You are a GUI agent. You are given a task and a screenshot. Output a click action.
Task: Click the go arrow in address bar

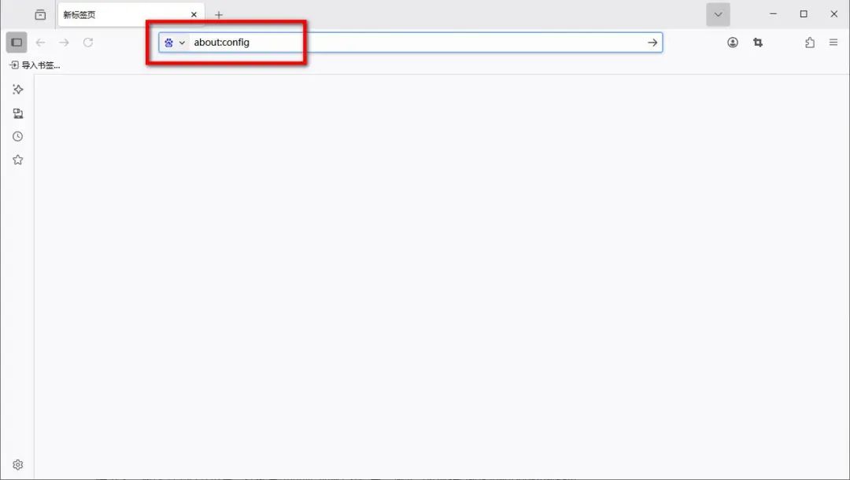[652, 42]
